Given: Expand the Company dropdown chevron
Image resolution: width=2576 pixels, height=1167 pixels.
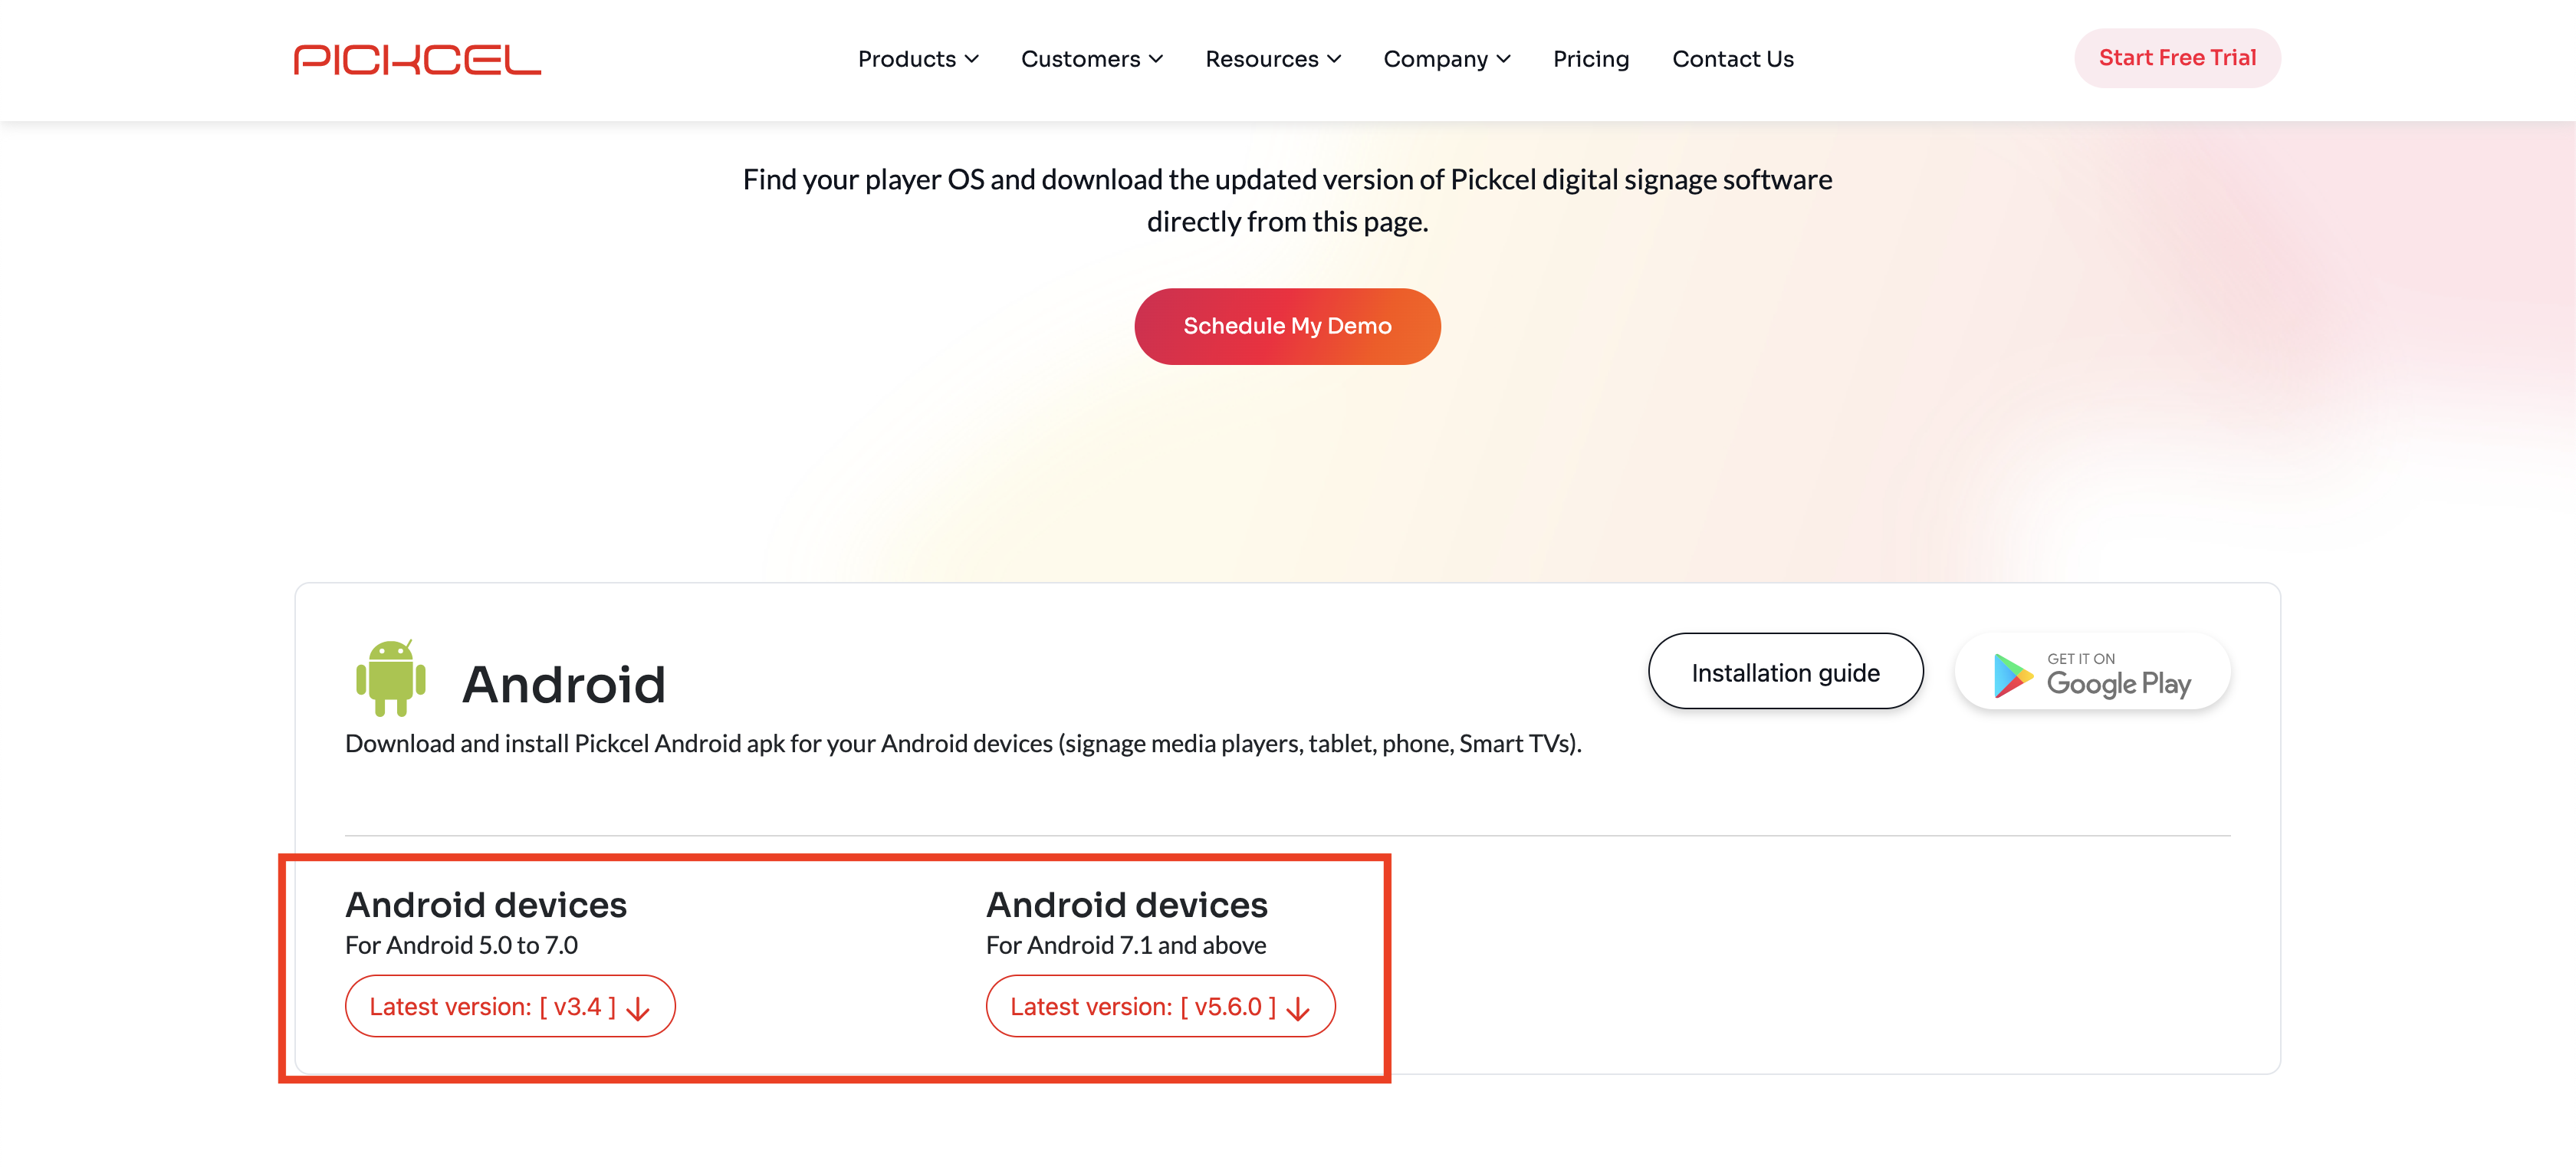Looking at the screenshot, I should pyautogui.click(x=1504, y=59).
